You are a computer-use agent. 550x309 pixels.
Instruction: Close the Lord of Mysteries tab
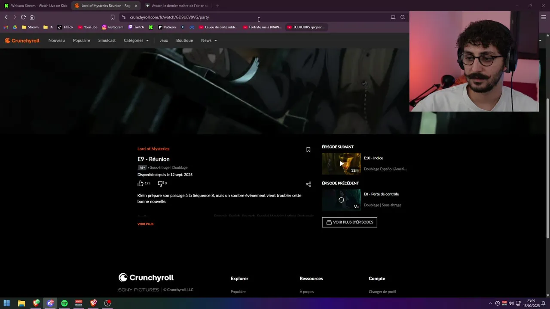pos(136,6)
